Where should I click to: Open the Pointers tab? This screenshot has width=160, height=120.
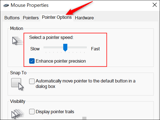(x=31, y=18)
